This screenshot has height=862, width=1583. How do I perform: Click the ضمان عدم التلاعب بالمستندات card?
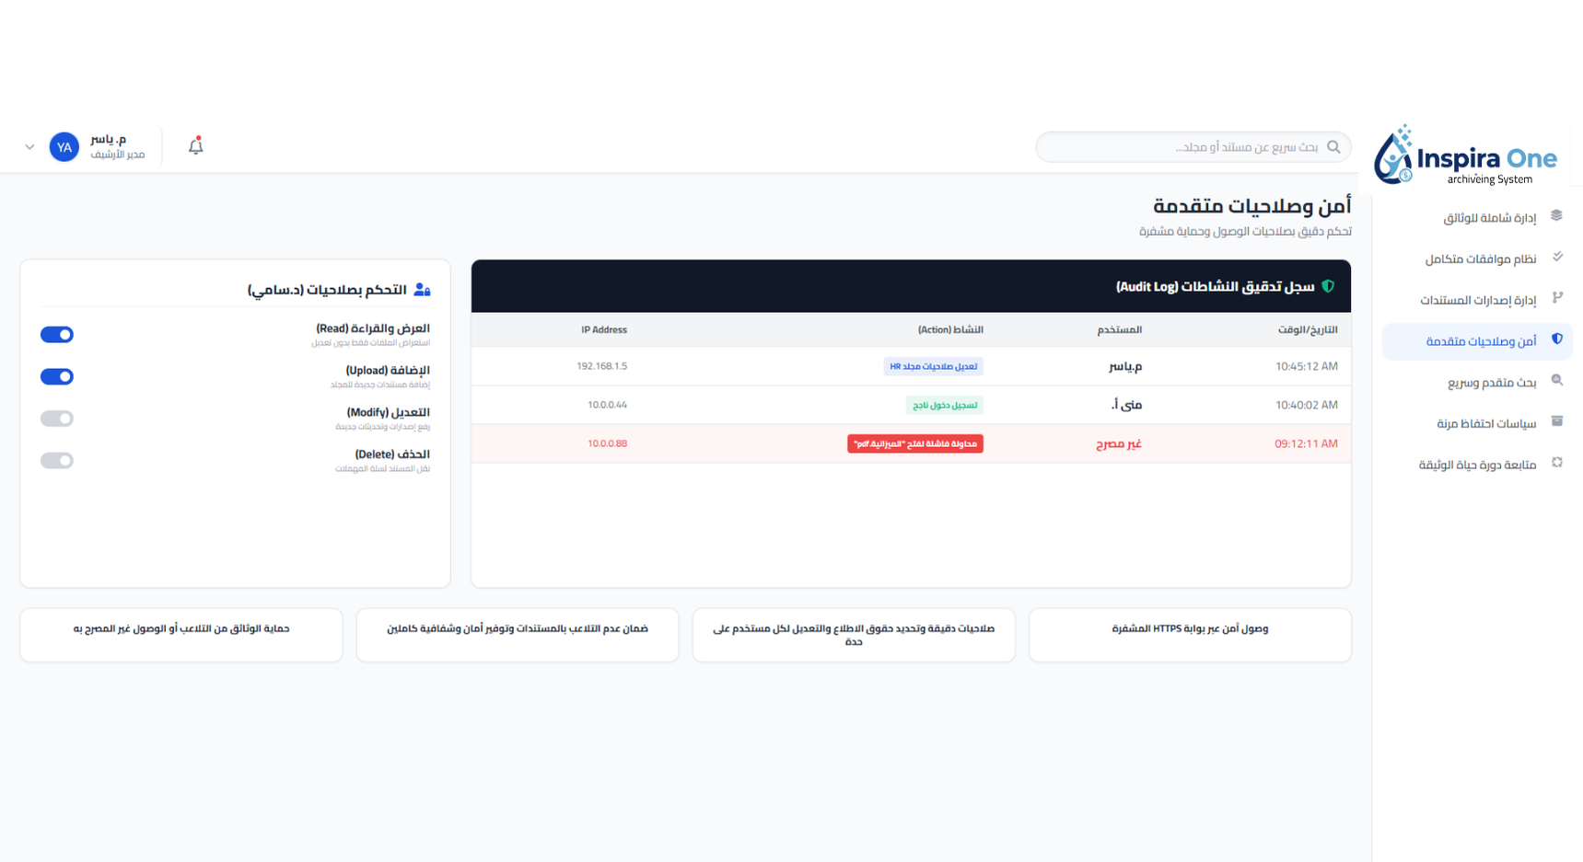point(518,635)
